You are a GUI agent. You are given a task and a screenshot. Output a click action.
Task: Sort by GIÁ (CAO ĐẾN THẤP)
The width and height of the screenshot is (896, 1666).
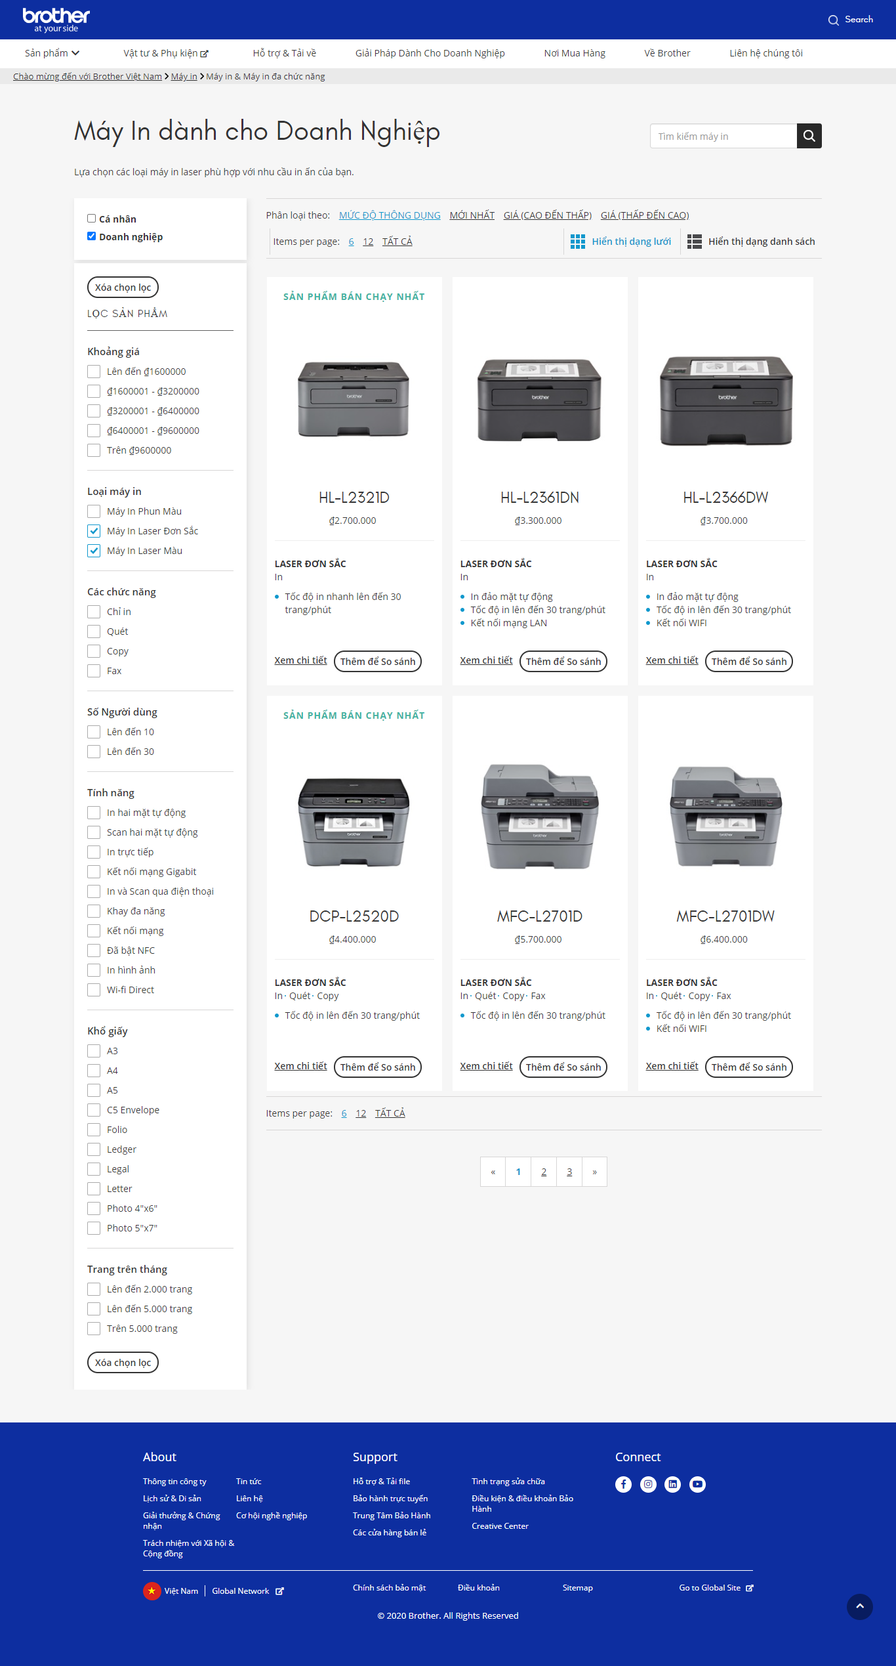click(x=548, y=215)
